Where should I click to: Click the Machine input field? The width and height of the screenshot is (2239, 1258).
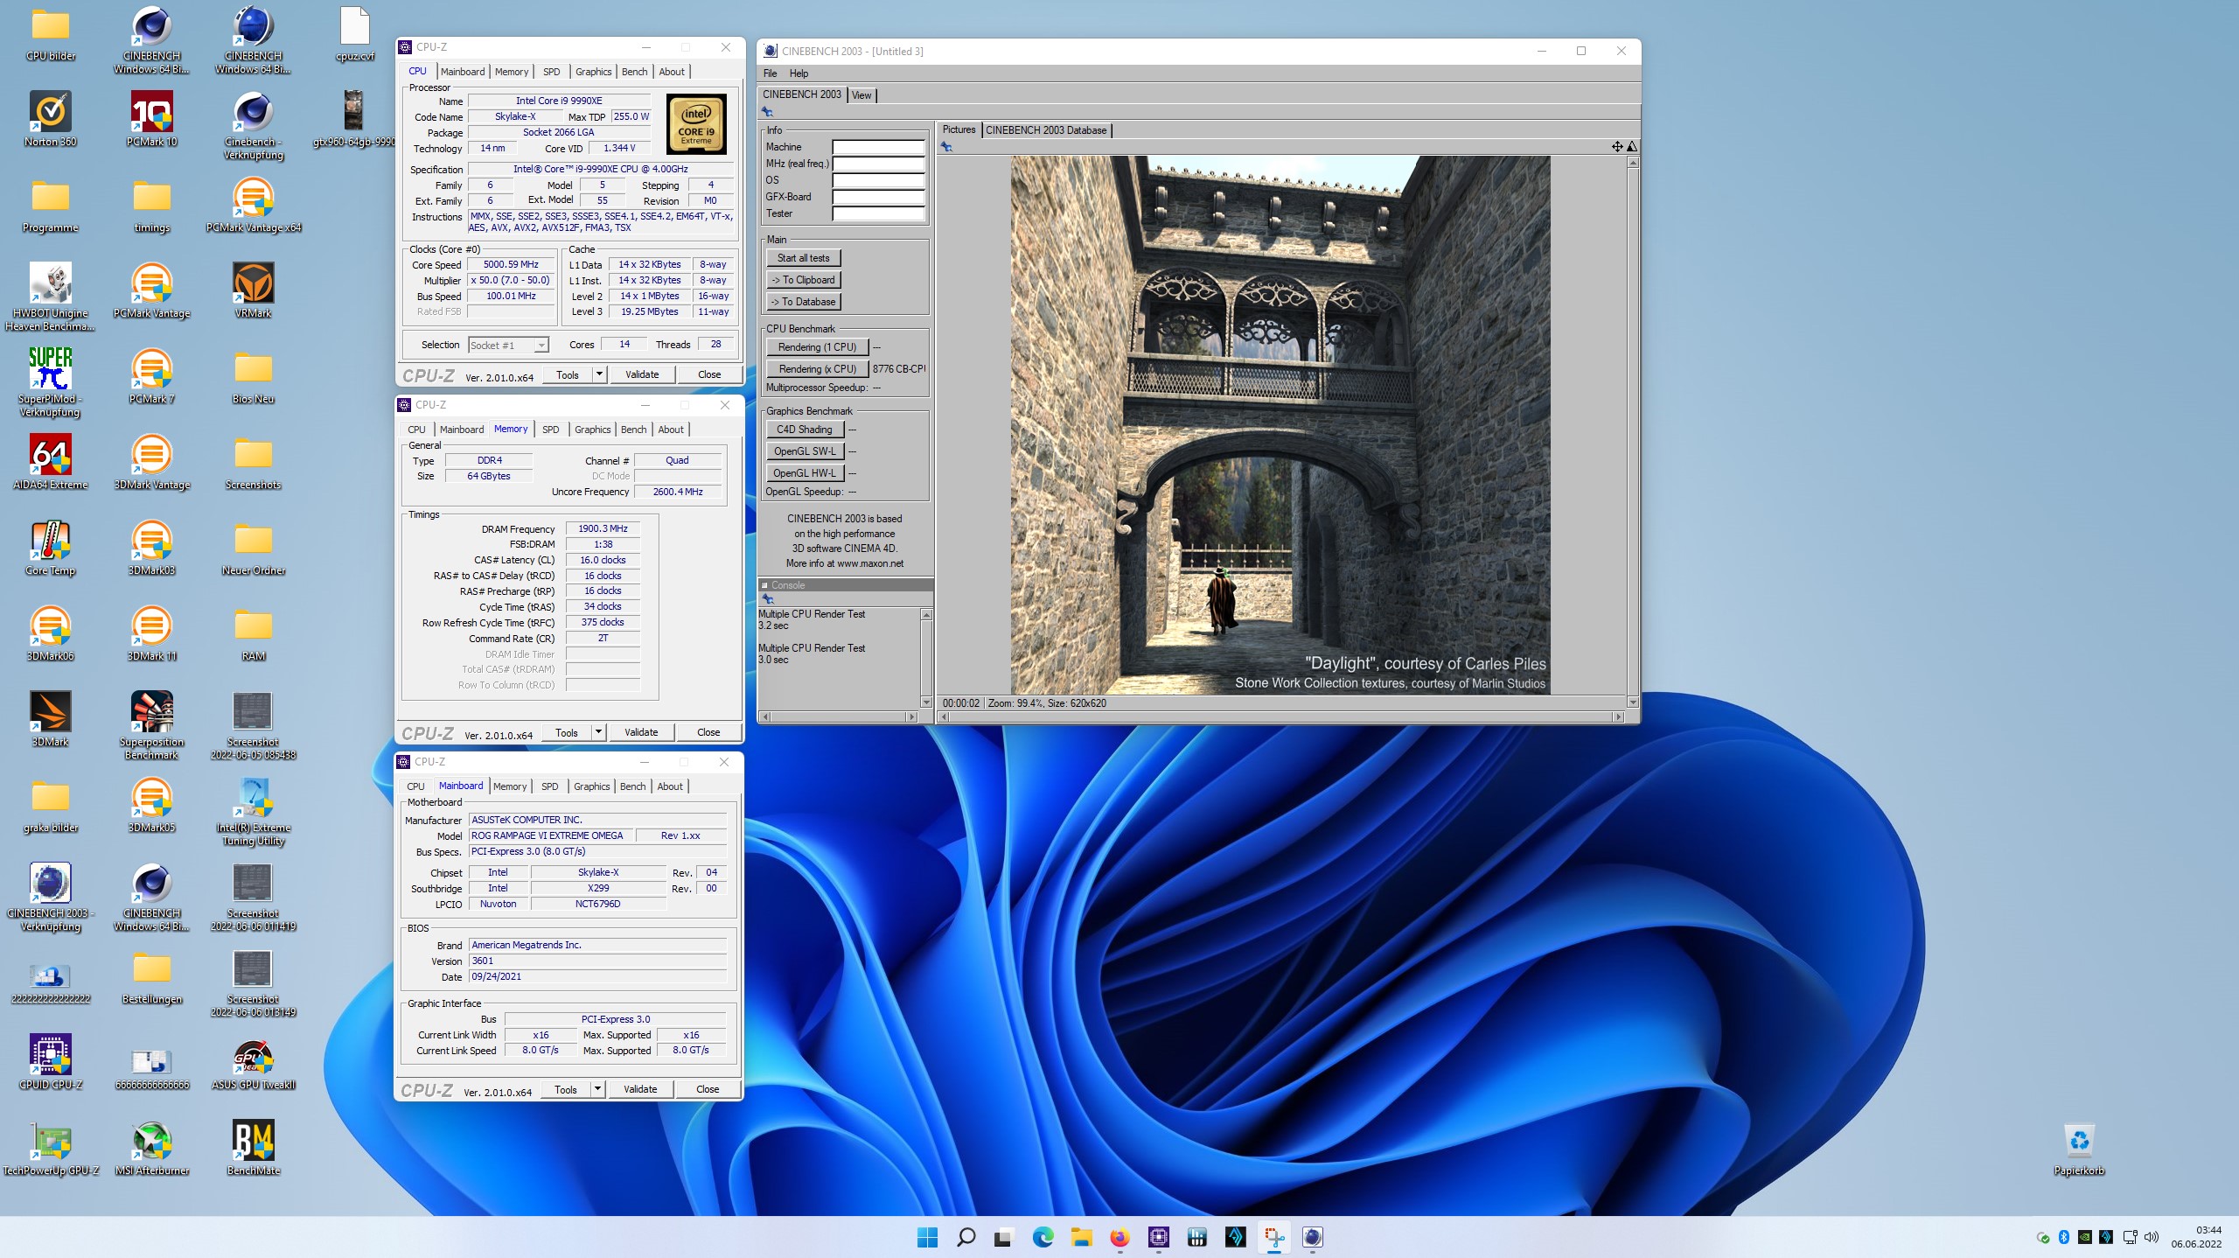point(878,147)
